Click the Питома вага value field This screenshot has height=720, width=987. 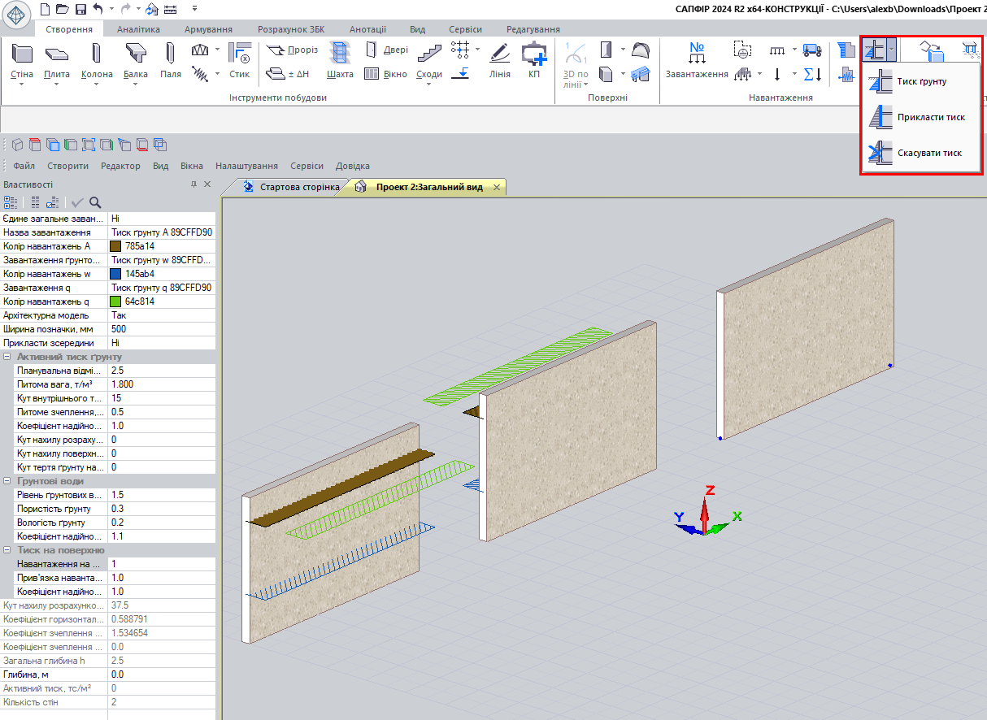pyautogui.click(x=161, y=384)
